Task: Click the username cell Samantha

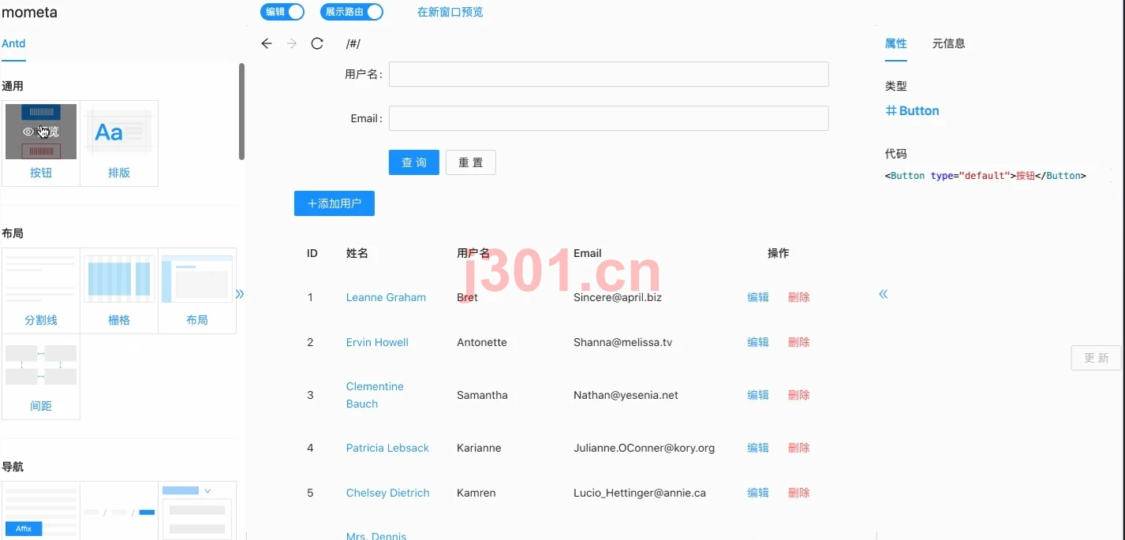Action: (x=482, y=395)
